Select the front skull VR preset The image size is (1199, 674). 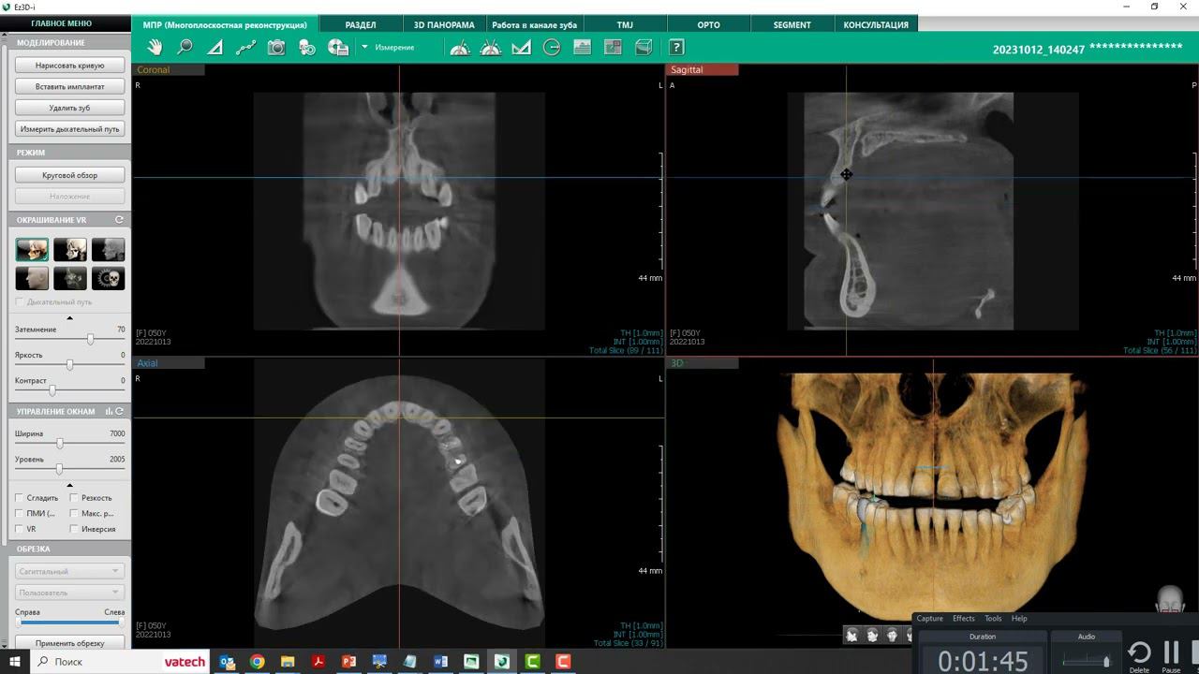tap(108, 278)
